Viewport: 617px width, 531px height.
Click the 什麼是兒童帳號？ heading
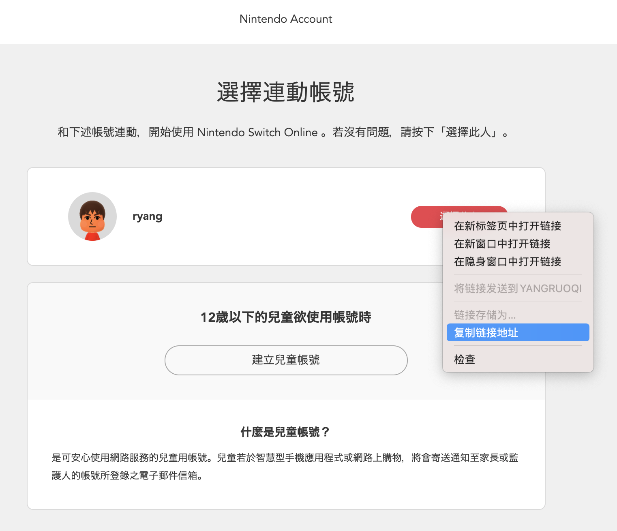[286, 432]
